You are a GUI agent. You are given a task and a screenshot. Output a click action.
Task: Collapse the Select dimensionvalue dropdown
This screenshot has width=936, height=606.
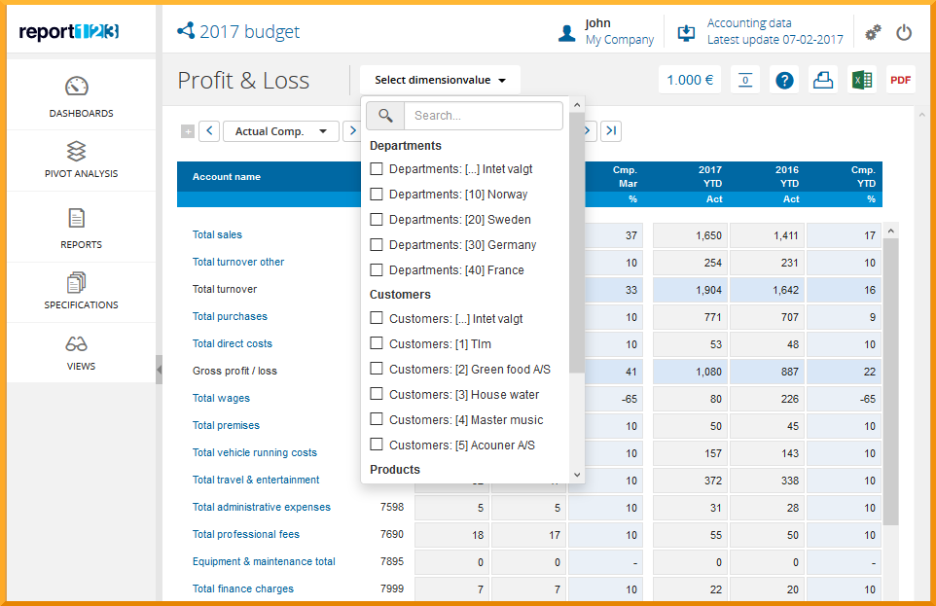click(440, 81)
